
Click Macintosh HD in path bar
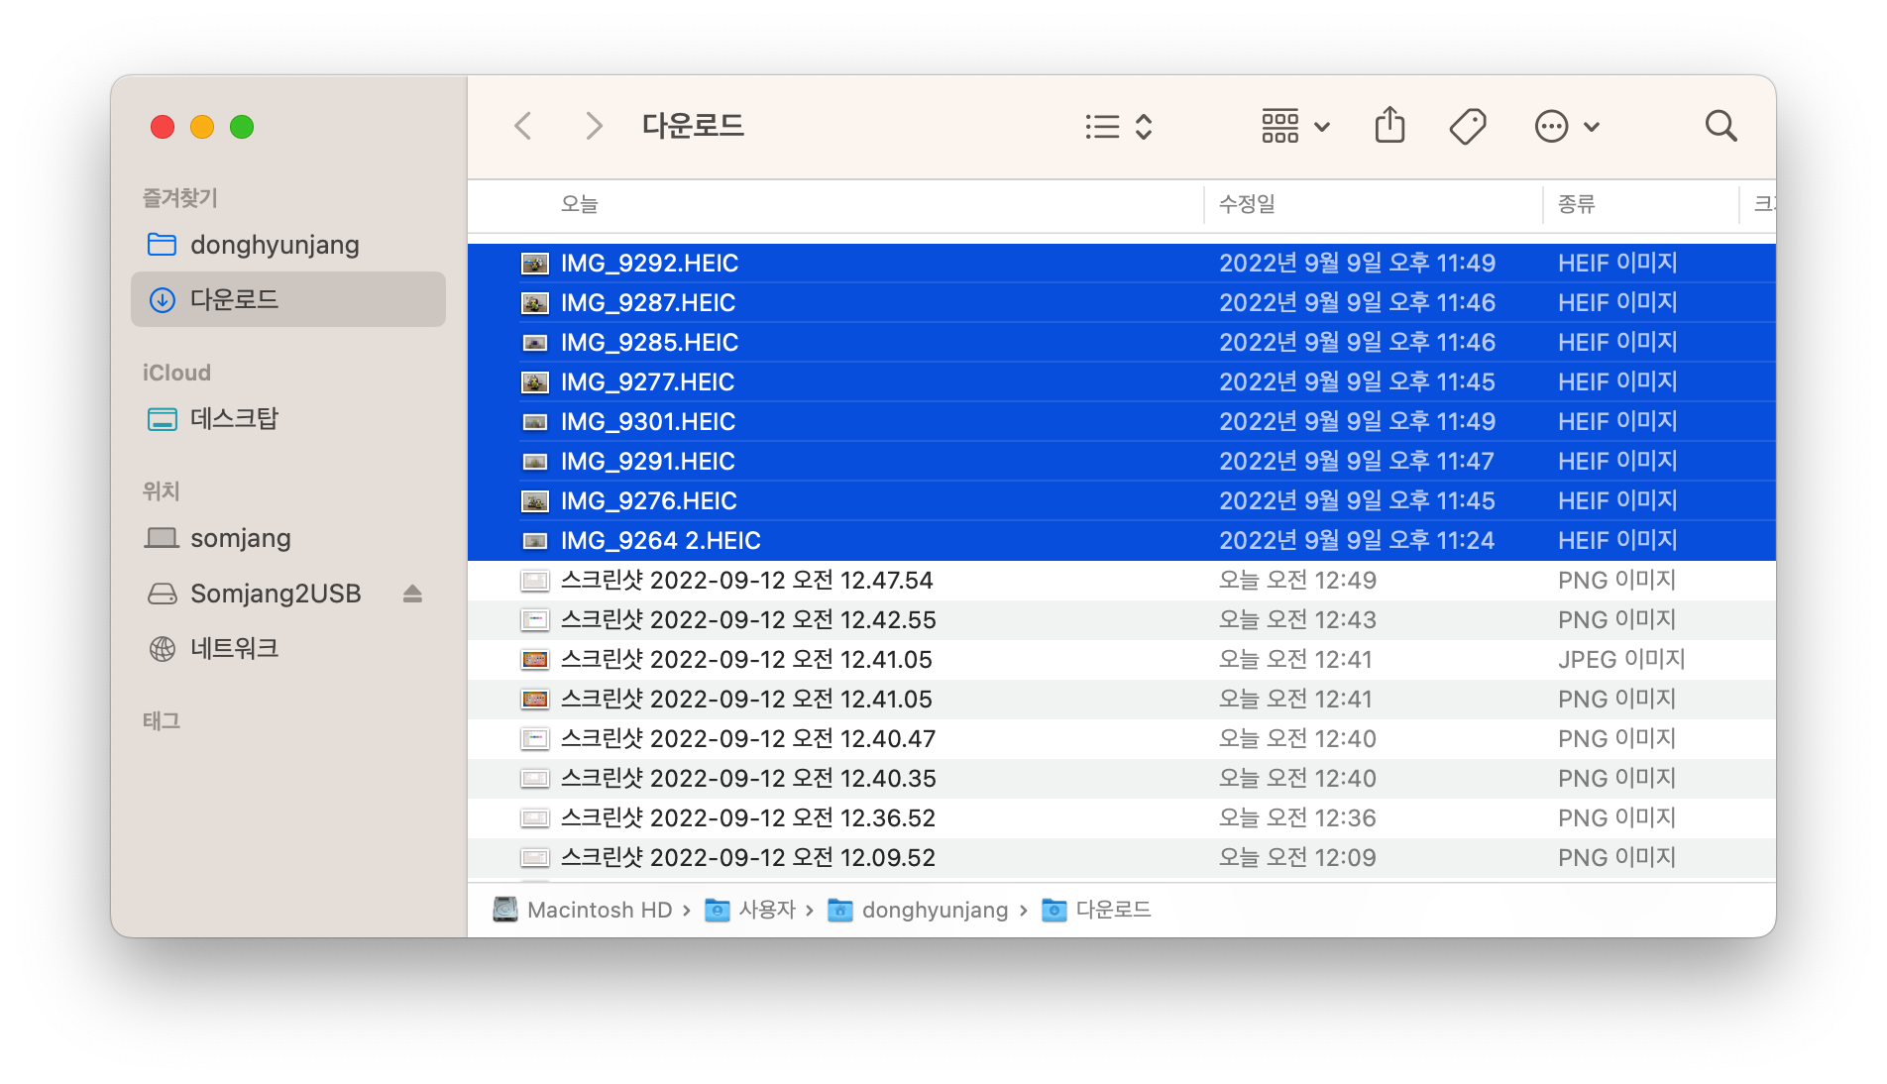584,910
